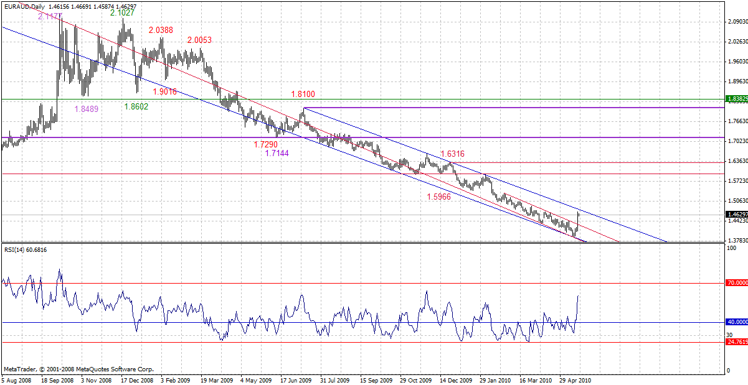Click the 1.63630 price axis value
The width and height of the screenshot is (748, 385).
(x=737, y=161)
